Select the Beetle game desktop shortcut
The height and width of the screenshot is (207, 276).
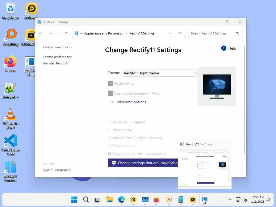click(29, 66)
